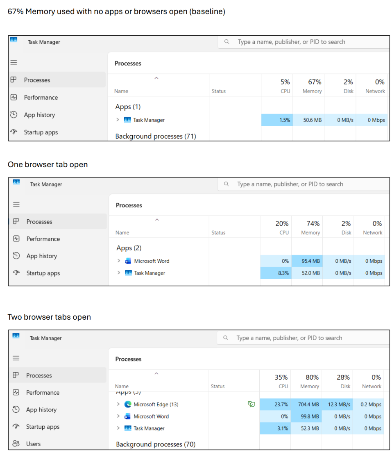Click the top Task Manager search magnifier icon
392x455 pixels.
tap(227, 42)
